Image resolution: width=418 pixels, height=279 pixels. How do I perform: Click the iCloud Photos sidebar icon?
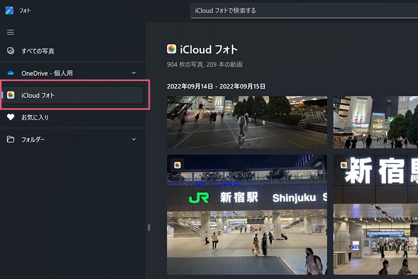(x=10, y=95)
